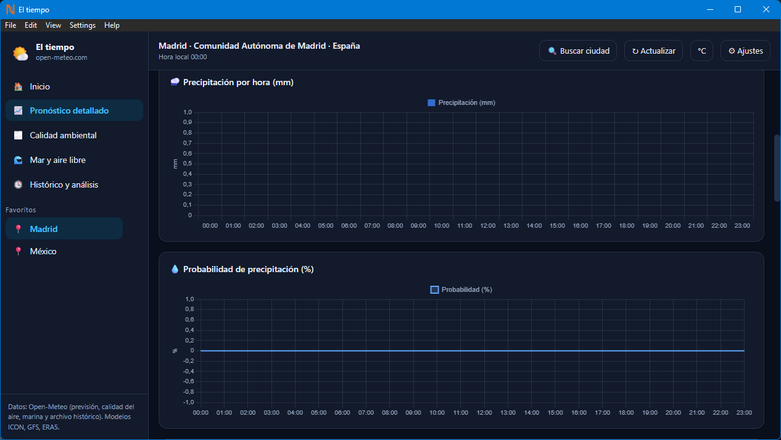Click the Precipitación por hora (mm) heading
The width and height of the screenshot is (781, 440).
click(x=238, y=82)
